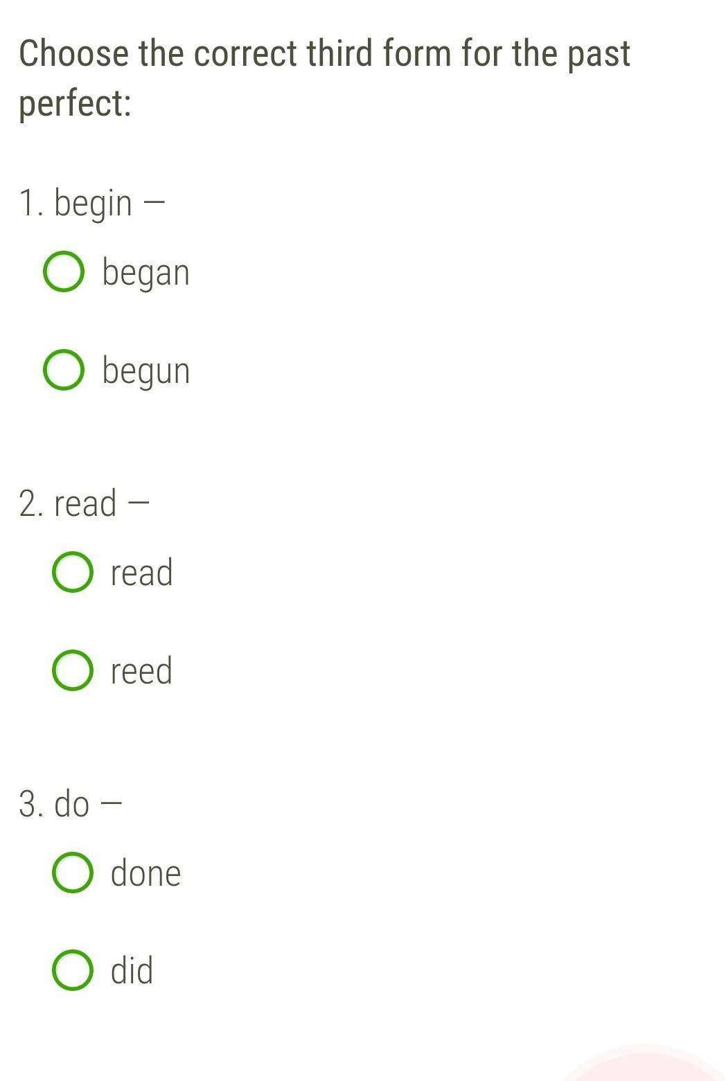Screen dimensions: 726x1081
Task: Click the word "perfect:" in the instructions
Action: click(x=75, y=104)
